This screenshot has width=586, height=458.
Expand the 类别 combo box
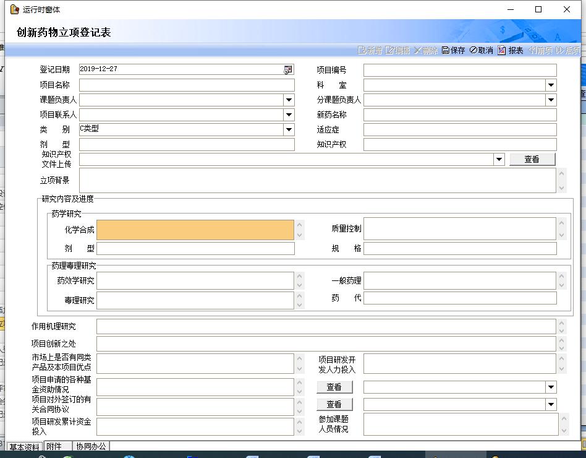pos(289,130)
